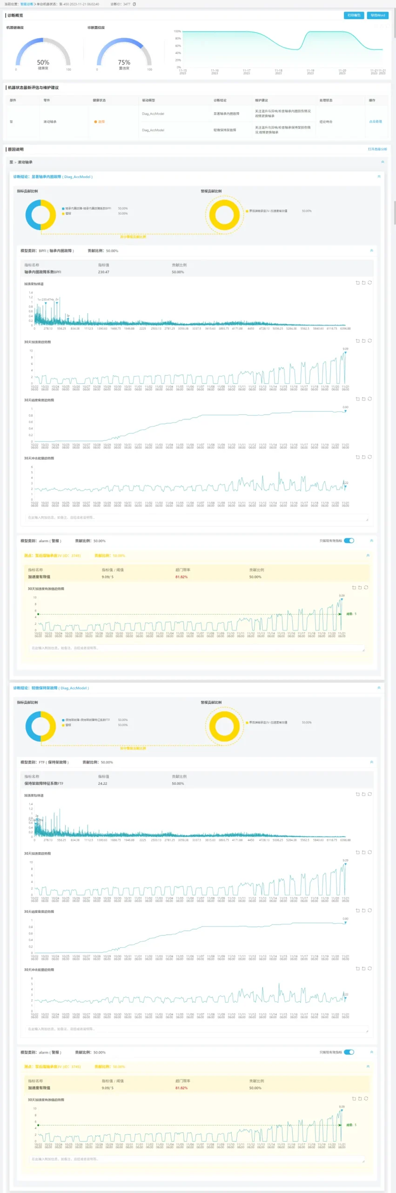This screenshot has width=396, height=1193.
Task: Collapse the 诊断结论 显著轴承内圈故障 panel
Action: 379,177
